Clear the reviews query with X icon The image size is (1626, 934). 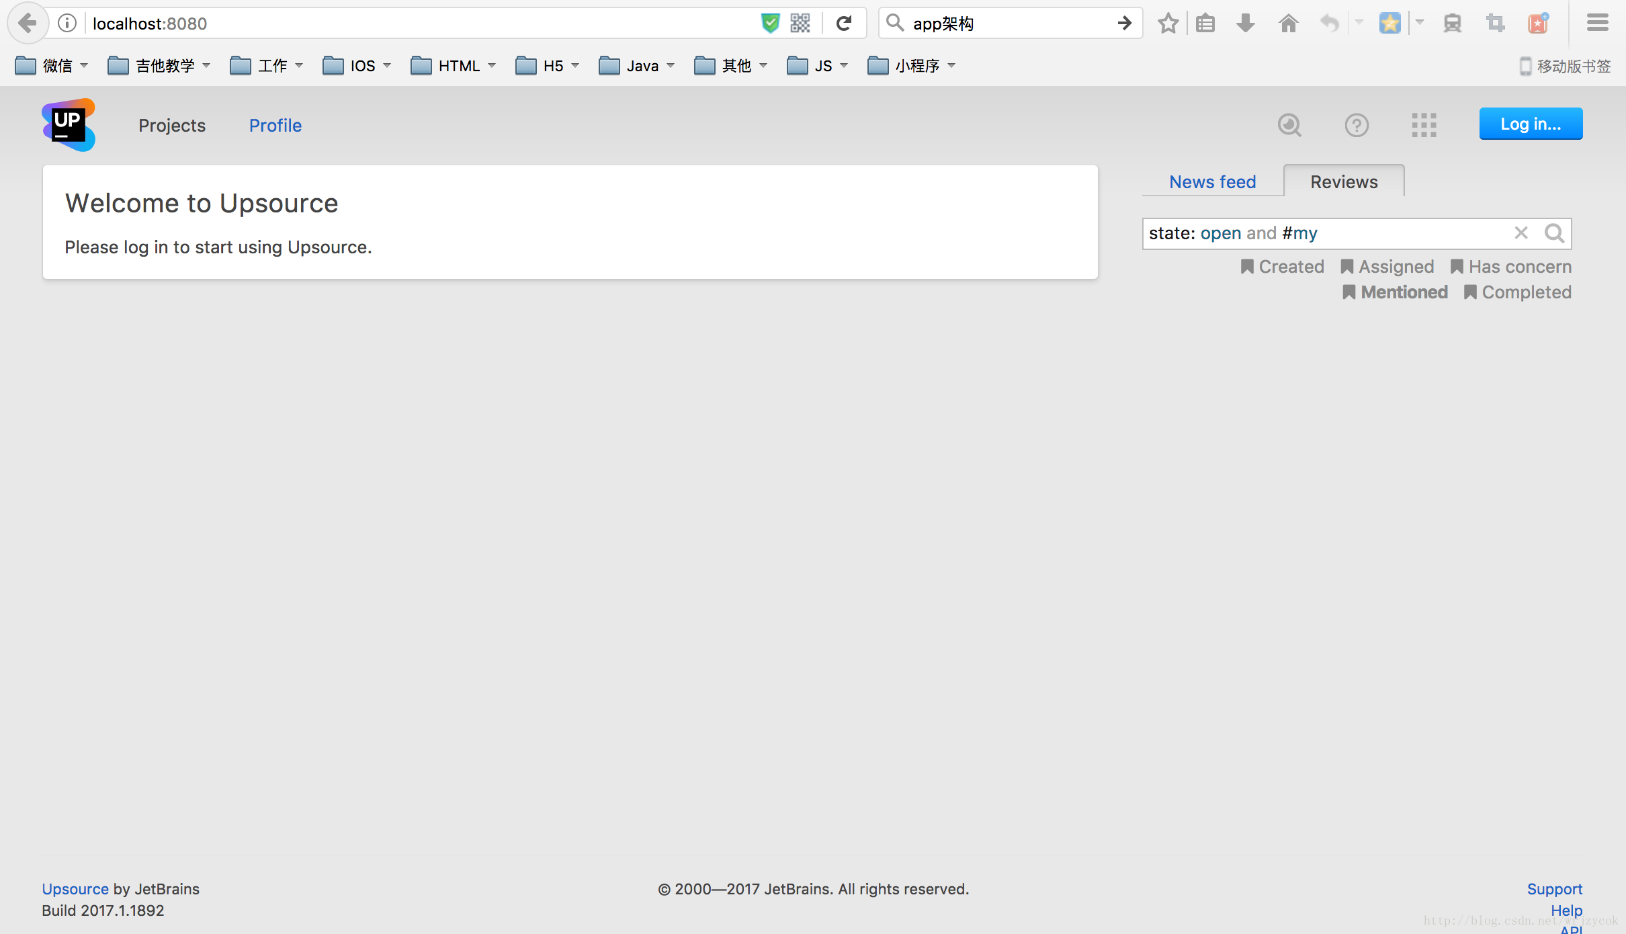pyautogui.click(x=1521, y=233)
